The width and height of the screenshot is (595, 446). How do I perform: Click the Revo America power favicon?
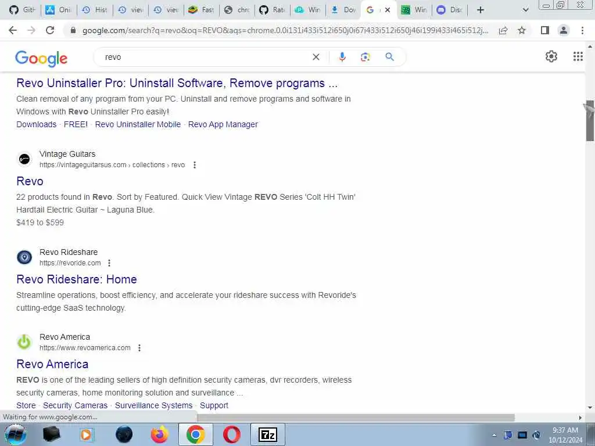click(24, 341)
